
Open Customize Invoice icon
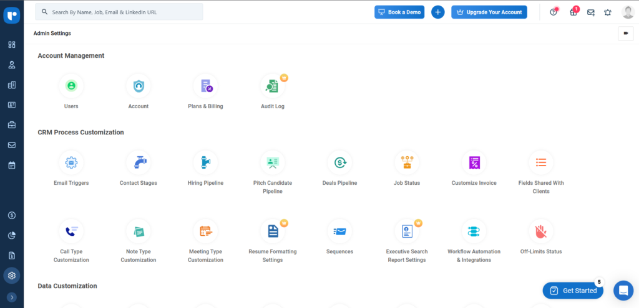474,162
